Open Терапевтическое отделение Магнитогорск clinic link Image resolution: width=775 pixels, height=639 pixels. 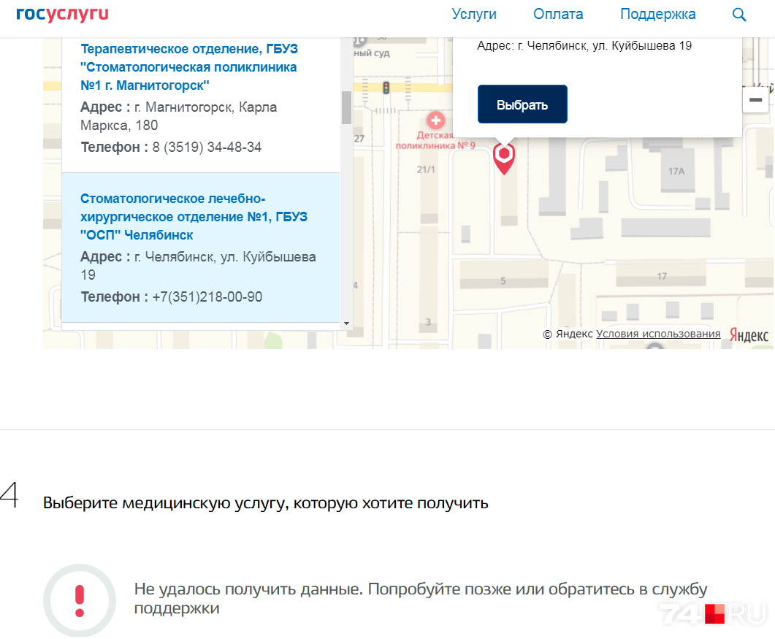tap(188, 67)
